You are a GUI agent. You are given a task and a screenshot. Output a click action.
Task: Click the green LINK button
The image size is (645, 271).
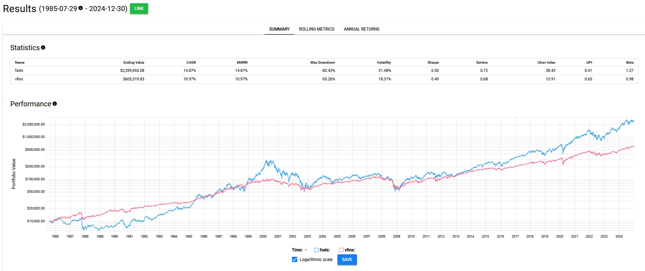[x=139, y=9]
